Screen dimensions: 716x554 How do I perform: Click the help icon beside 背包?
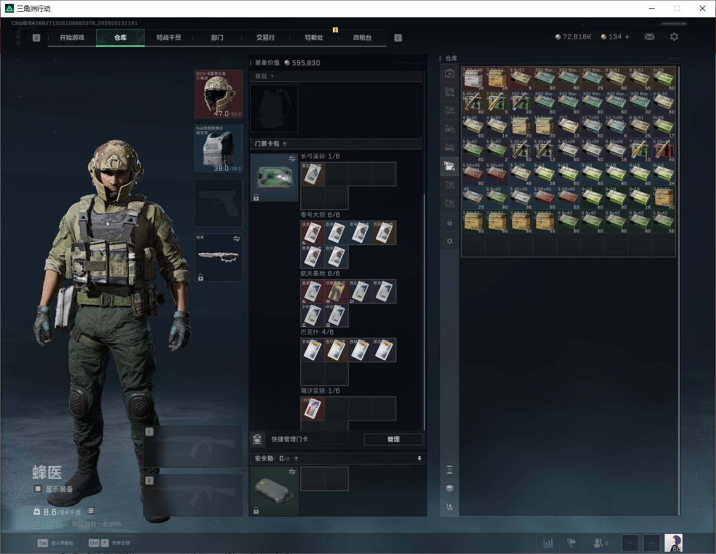(272, 77)
